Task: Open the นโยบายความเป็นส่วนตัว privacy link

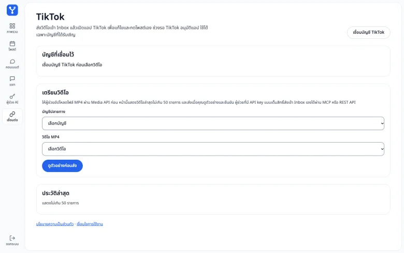Action: [55, 224]
